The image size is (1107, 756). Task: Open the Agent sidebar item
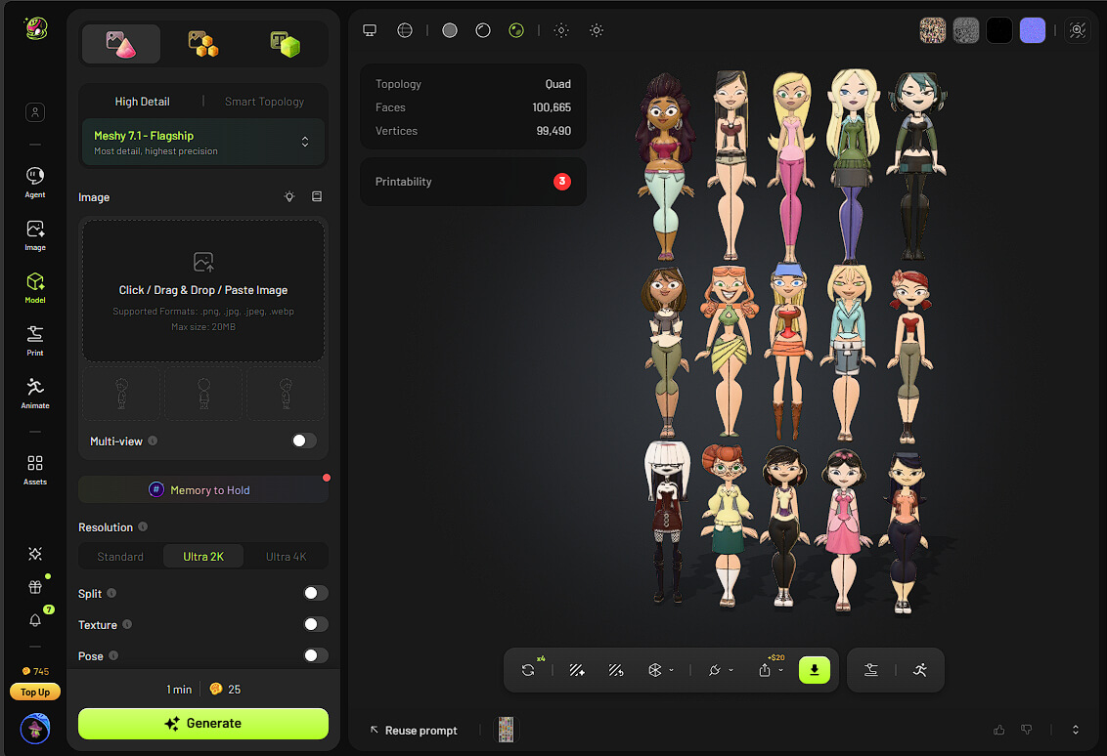point(34,182)
